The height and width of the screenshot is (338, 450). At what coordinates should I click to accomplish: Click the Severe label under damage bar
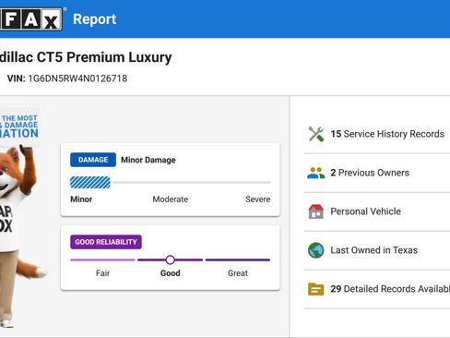[x=258, y=199]
